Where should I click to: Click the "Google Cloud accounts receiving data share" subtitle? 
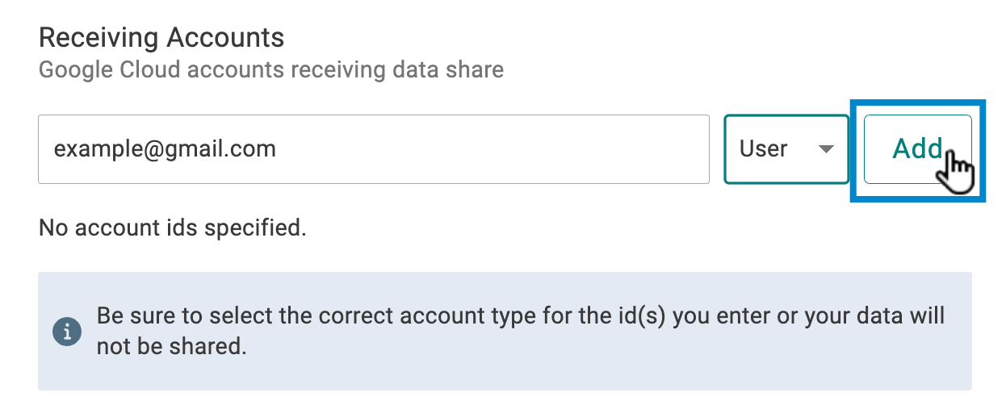coord(271,69)
